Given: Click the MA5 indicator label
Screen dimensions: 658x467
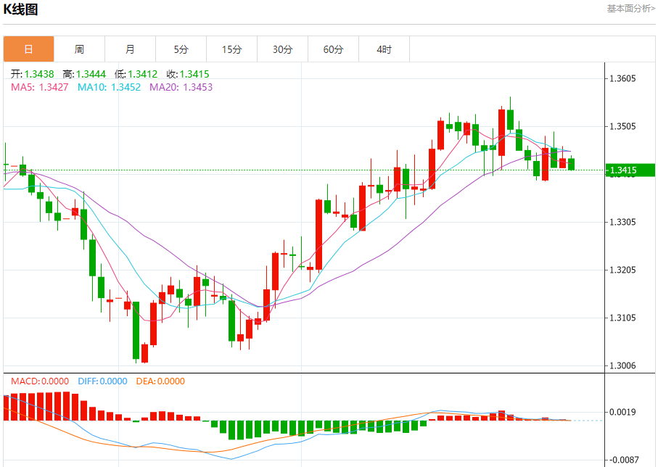Looking at the screenshot, I should point(40,87).
